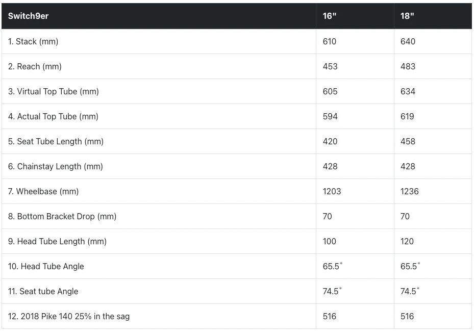Image resolution: width=474 pixels, height=334 pixels.
Task: Select the Chainstay Length row label
Action: click(x=55, y=167)
